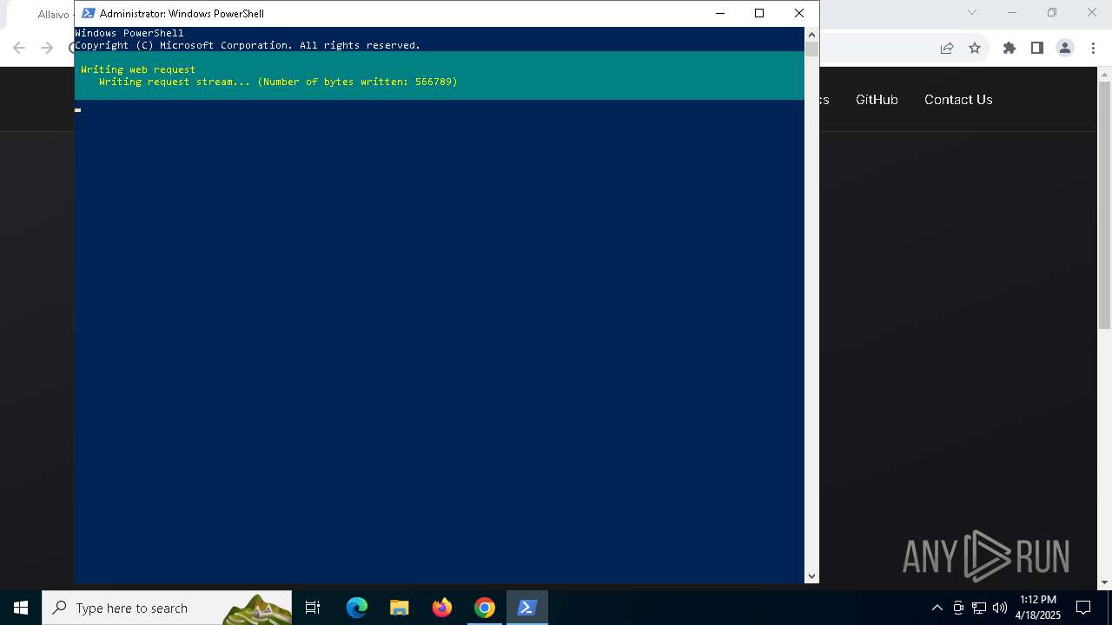1112x625 pixels.
Task: Minimize the Chrome window
Action: [x=1012, y=12]
